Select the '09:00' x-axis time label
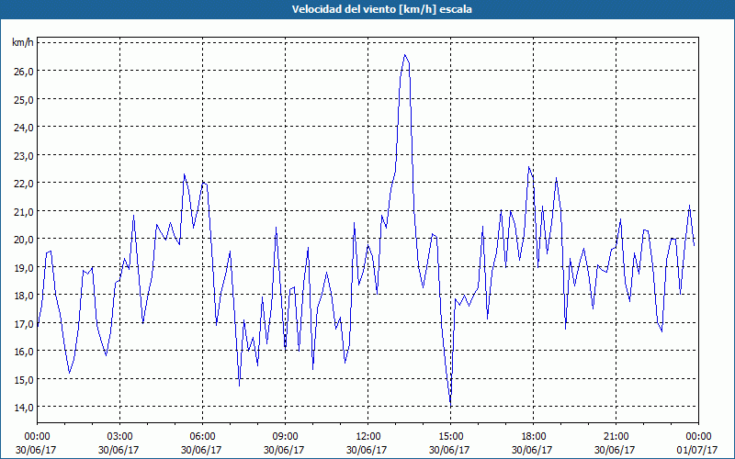This screenshot has width=735, height=459. point(285,437)
